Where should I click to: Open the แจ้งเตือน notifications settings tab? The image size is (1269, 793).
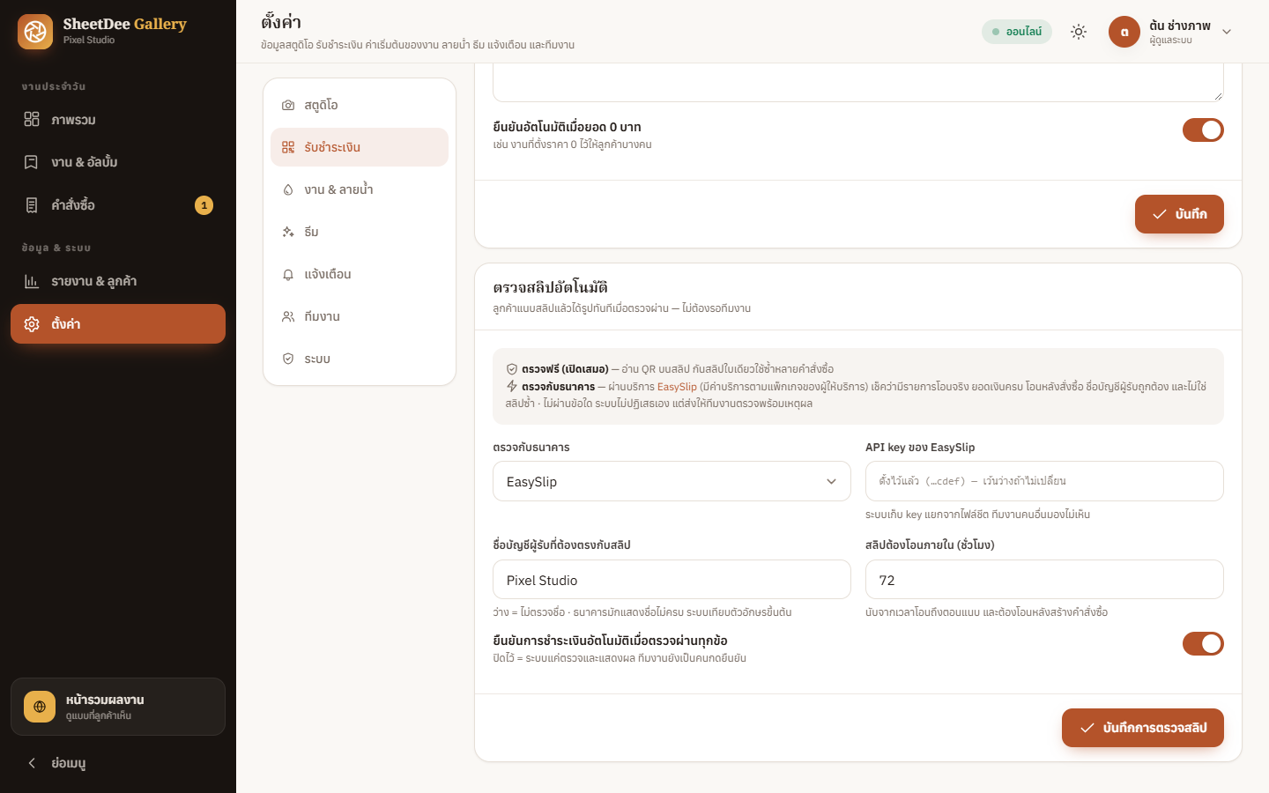click(360, 274)
